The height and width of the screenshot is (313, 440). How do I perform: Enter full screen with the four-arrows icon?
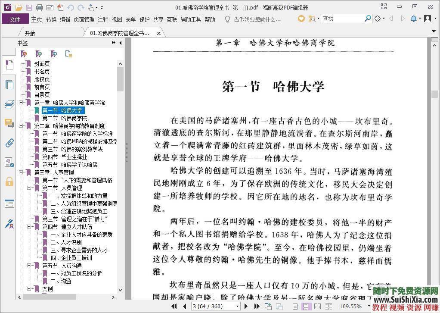coord(384,6)
